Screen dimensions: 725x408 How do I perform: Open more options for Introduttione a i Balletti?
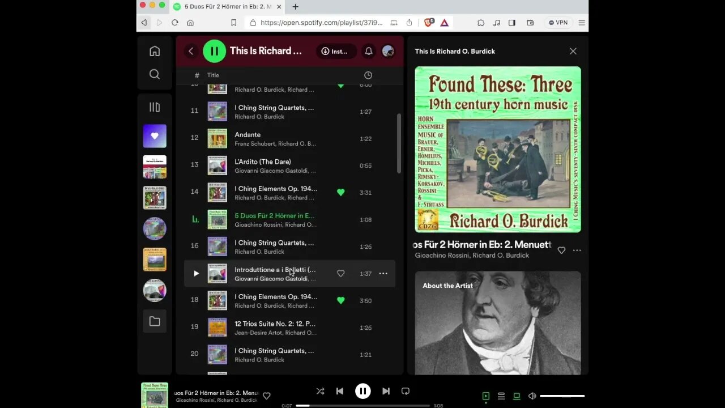coord(383,274)
